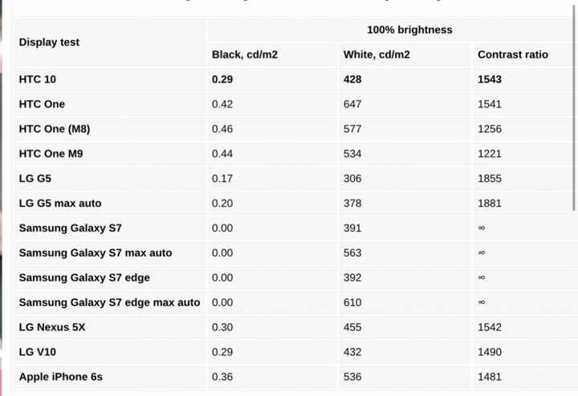
Task: Click the vertical scrollbar thumb on the right edge
Action: tap(574, 107)
